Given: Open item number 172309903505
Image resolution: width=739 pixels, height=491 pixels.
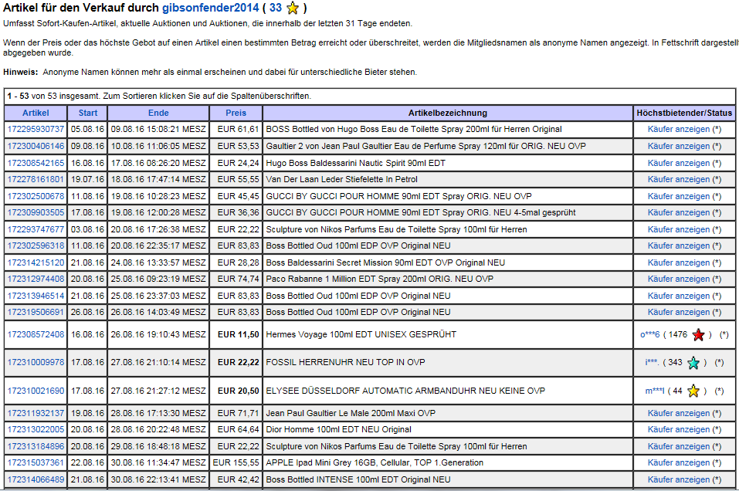Looking at the screenshot, I should [36, 212].
